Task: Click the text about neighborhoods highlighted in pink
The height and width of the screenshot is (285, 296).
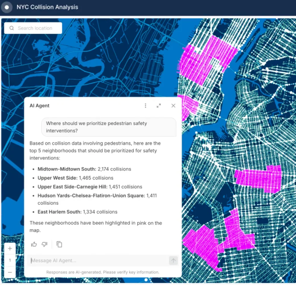Action: tap(96, 227)
